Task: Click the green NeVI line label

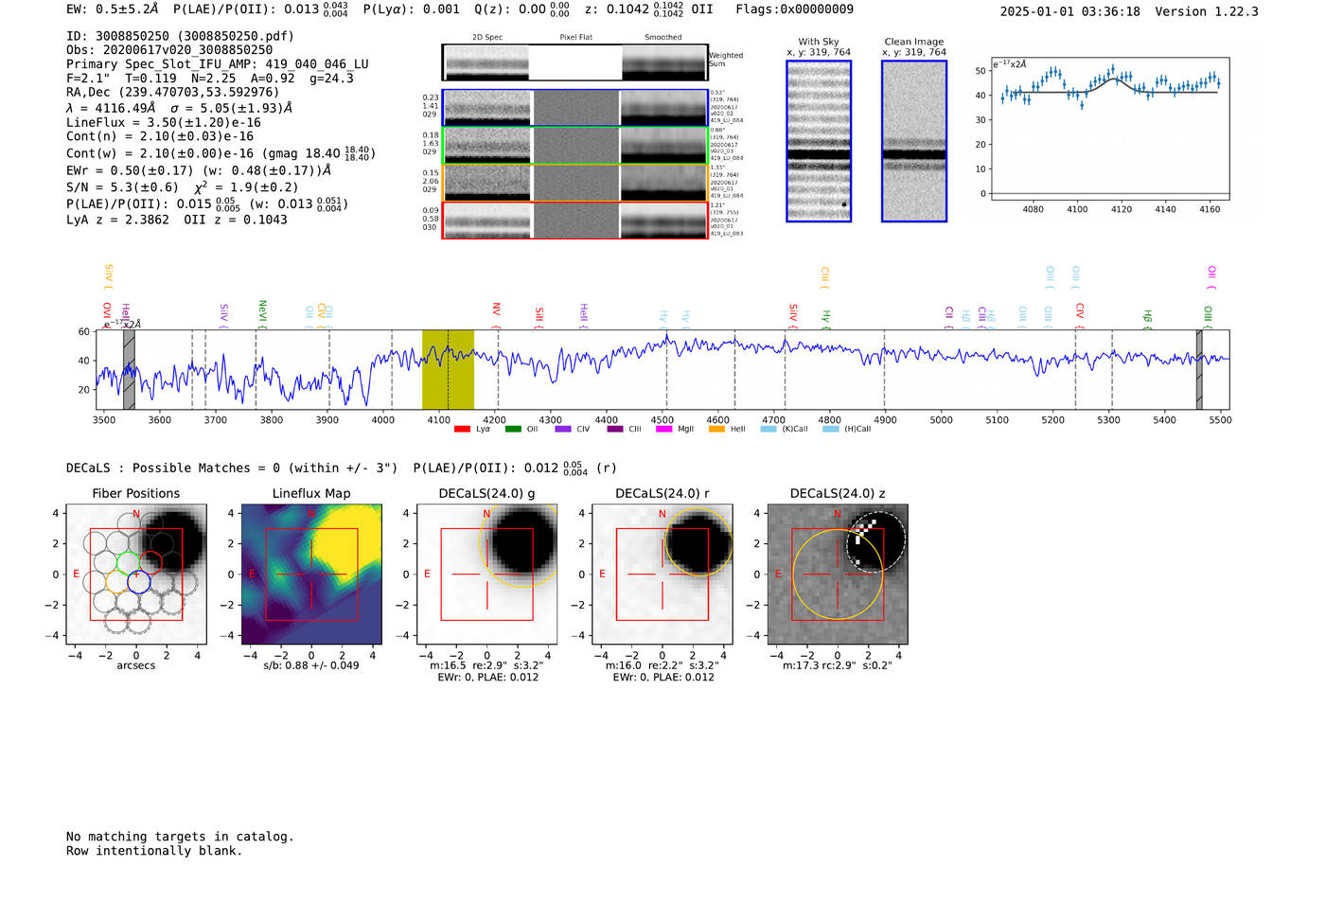Action: click(x=263, y=312)
